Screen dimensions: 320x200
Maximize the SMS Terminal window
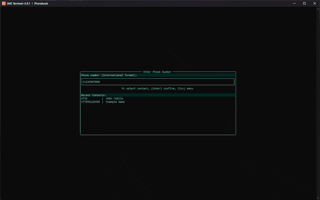point(304,3)
